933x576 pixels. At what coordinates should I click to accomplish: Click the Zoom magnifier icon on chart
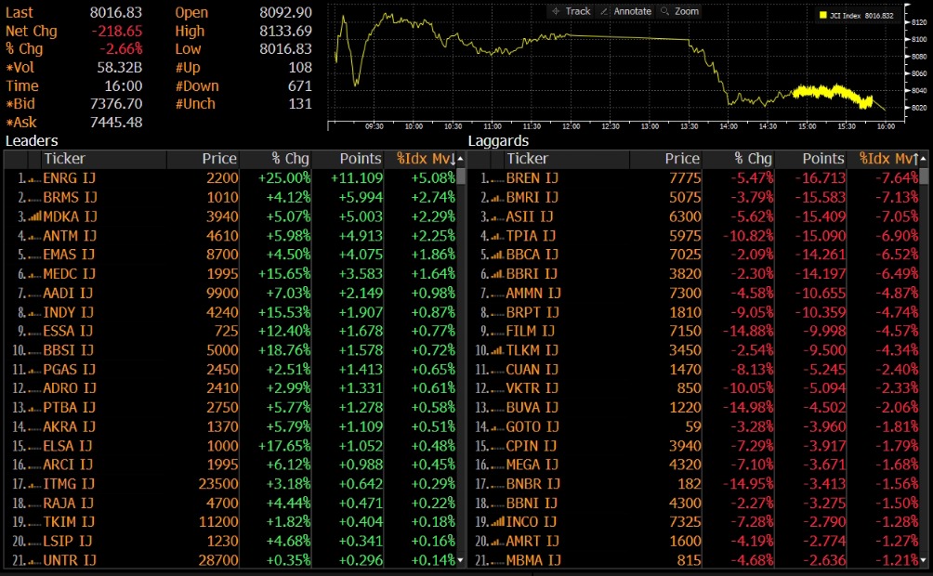[664, 11]
